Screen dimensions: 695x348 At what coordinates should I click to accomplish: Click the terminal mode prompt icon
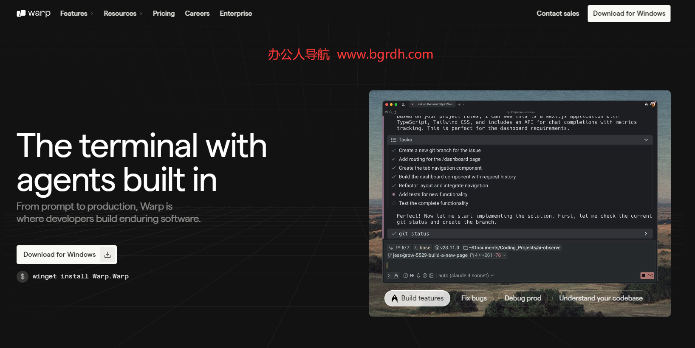[x=390, y=275]
